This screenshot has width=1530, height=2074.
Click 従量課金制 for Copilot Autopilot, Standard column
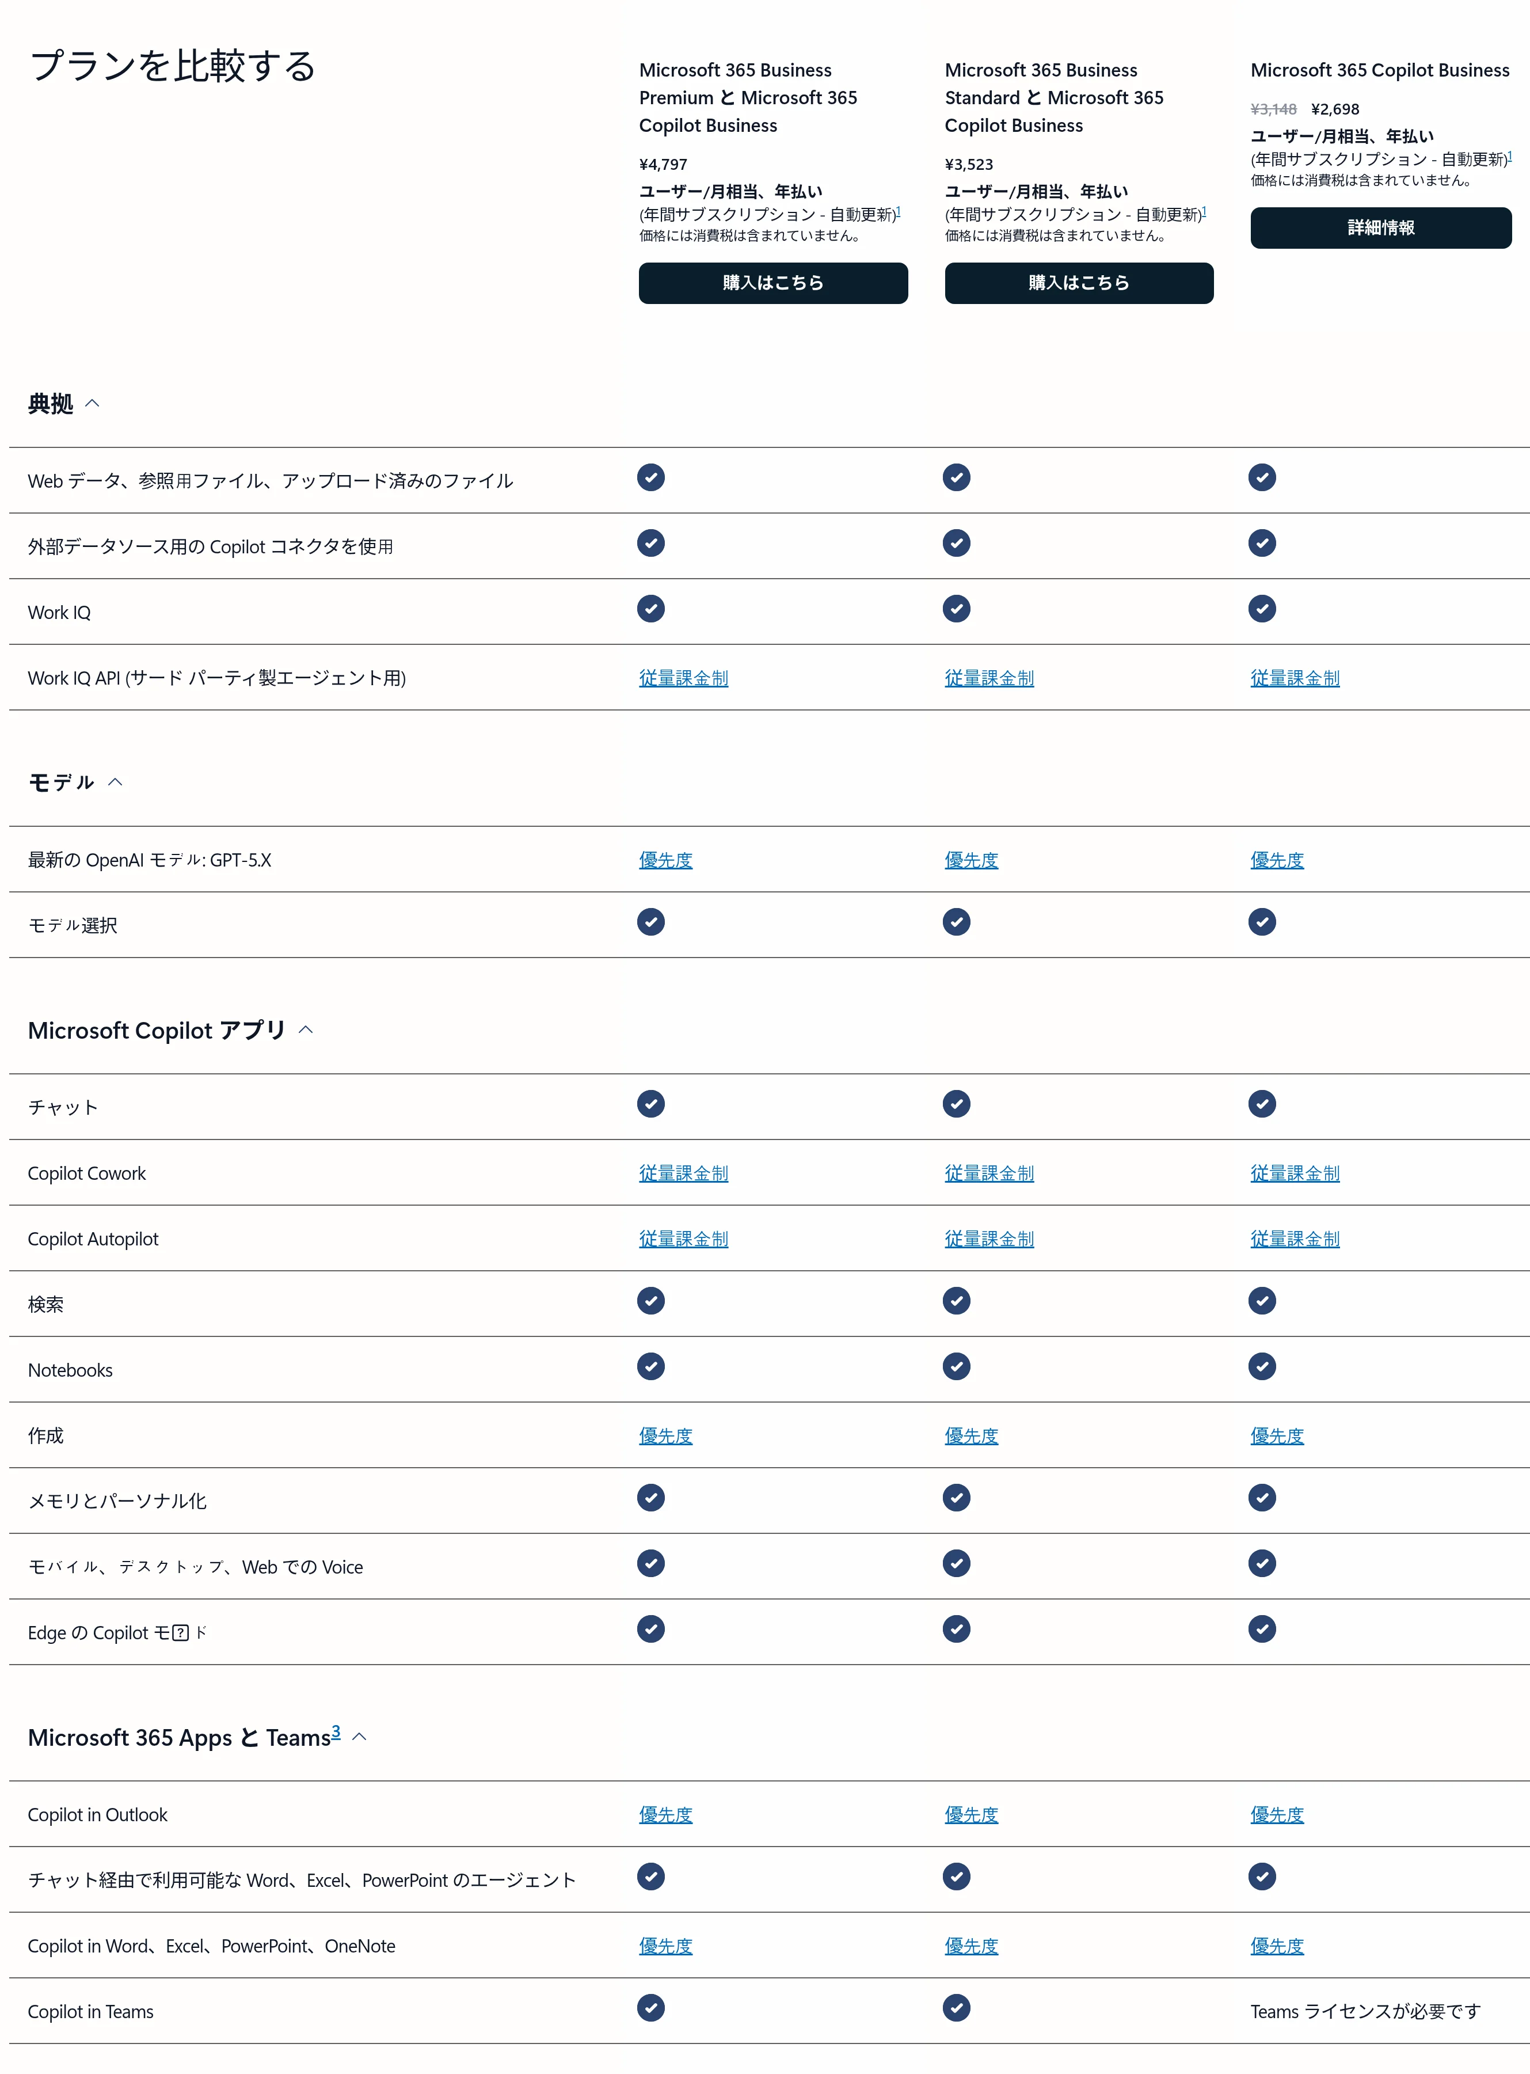coord(989,1240)
